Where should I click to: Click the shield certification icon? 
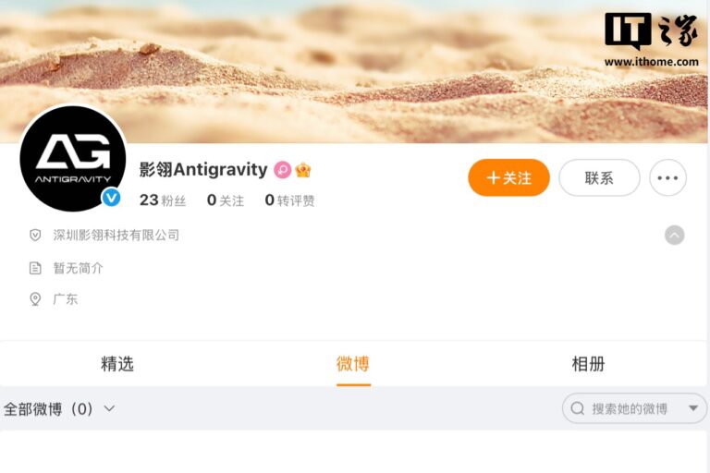coord(35,236)
